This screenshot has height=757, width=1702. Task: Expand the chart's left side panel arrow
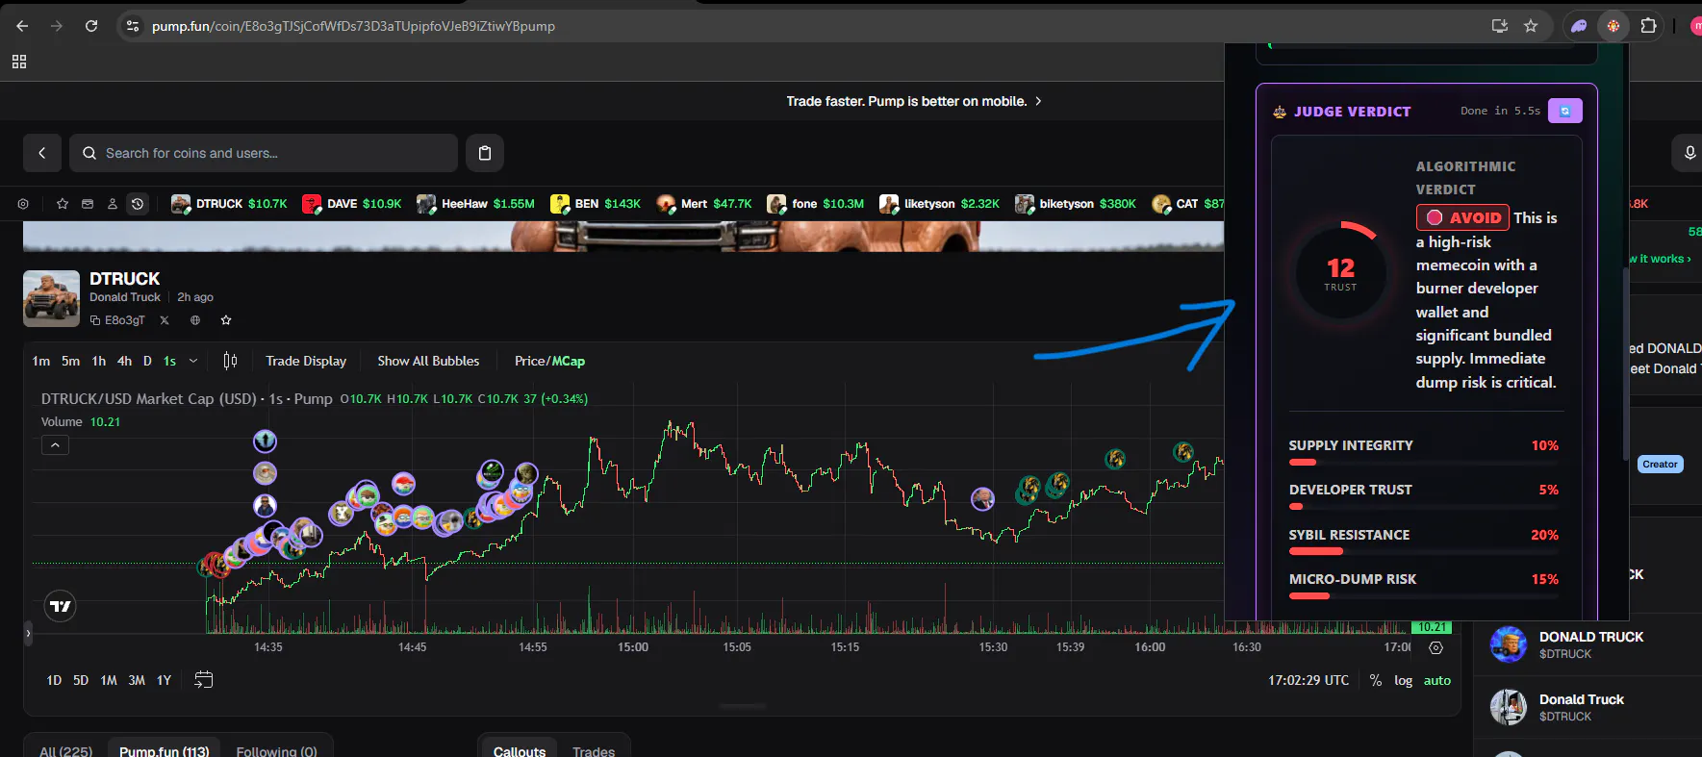coord(28,633)
